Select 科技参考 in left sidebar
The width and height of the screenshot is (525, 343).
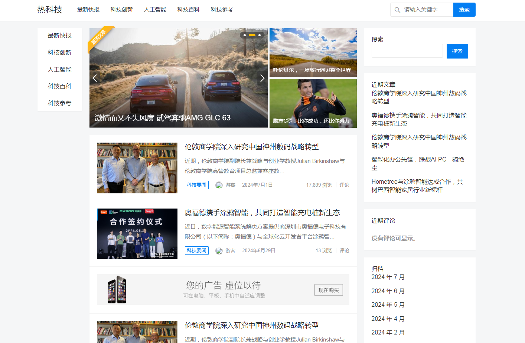(x=60, y=103)
